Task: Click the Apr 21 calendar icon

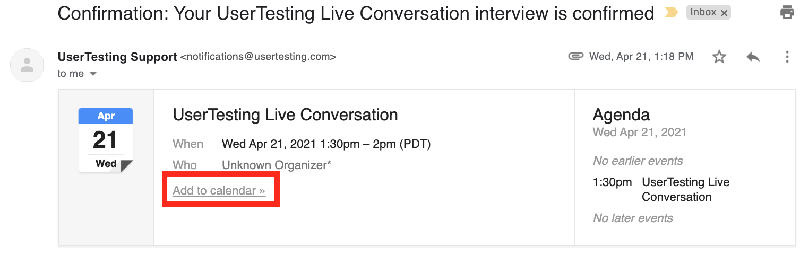Action: pos(106,140)
